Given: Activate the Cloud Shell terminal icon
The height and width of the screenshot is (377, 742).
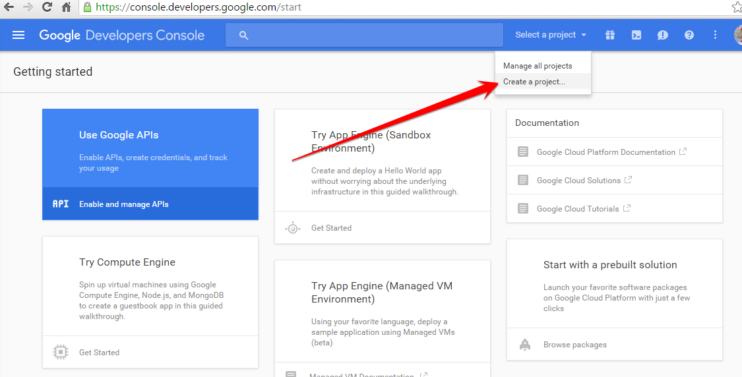Looking at the screenshot, I should pyautogui.click(x=636, y=35).
